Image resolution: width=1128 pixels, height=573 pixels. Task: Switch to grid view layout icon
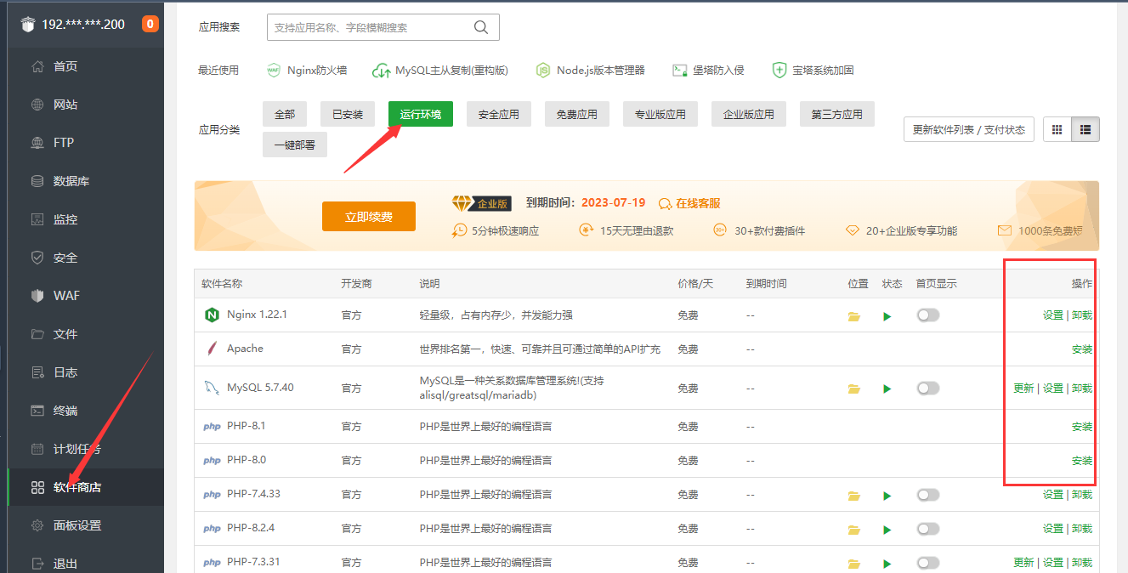[x=1057, y=130]
